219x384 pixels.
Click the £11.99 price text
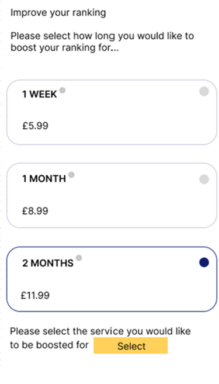(35, 296)
